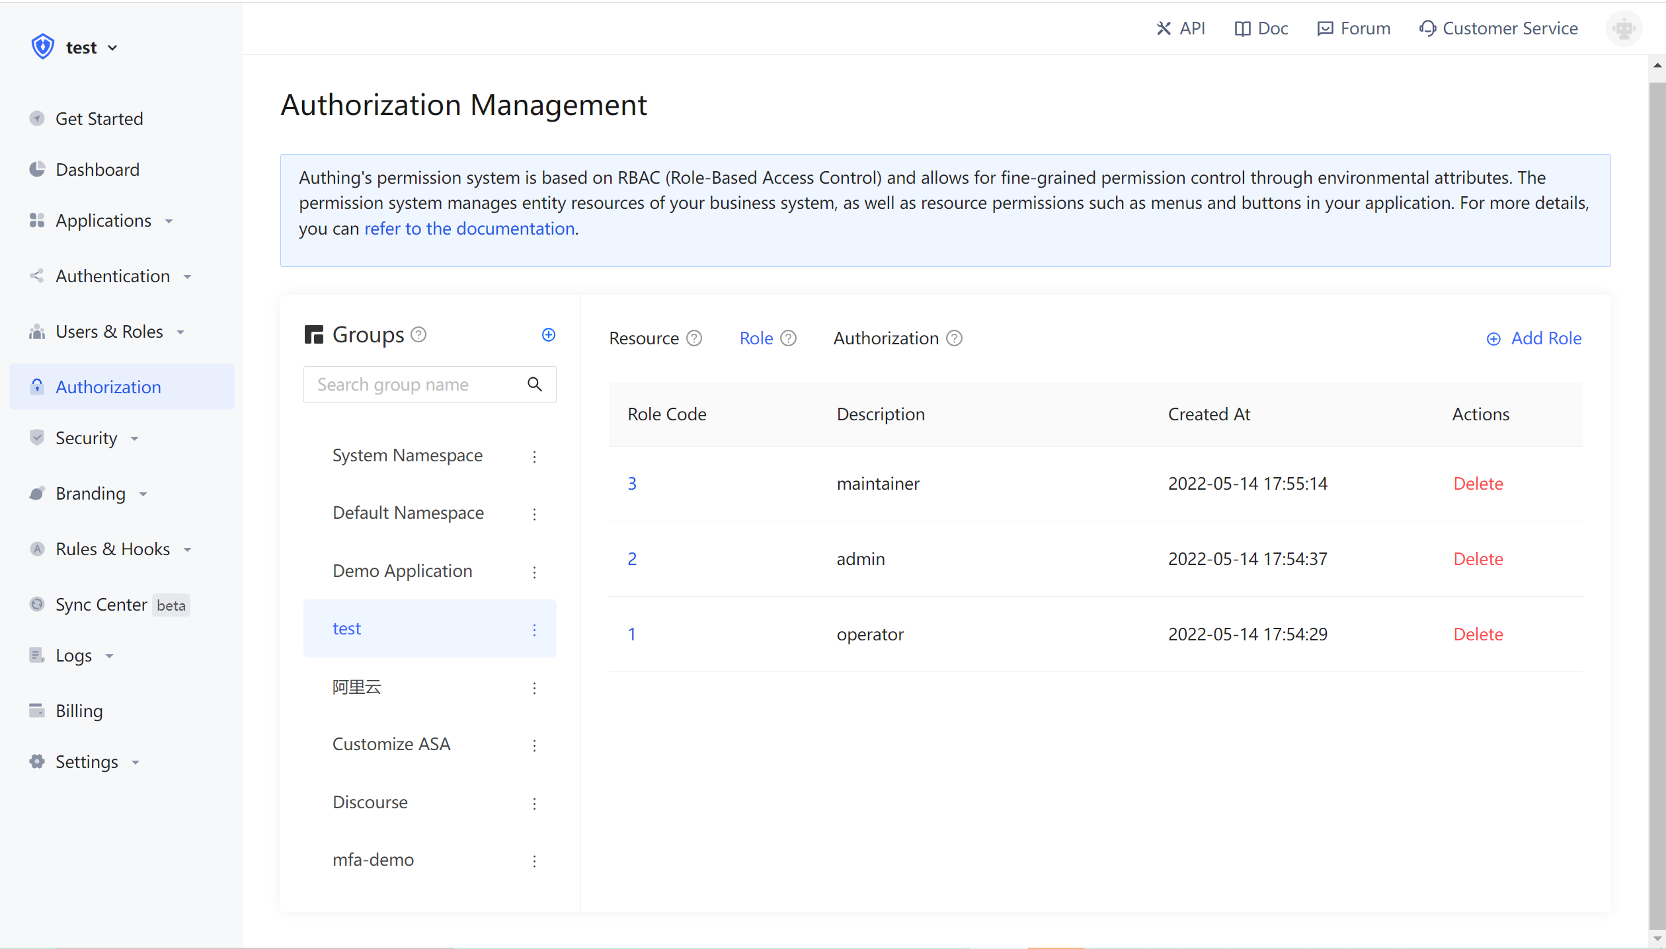Image resolution: width=1666 pixels, height=949 pixels.
Task: Switch to the Resource tab
Action: pyautogui.click(x=643, y=338)
